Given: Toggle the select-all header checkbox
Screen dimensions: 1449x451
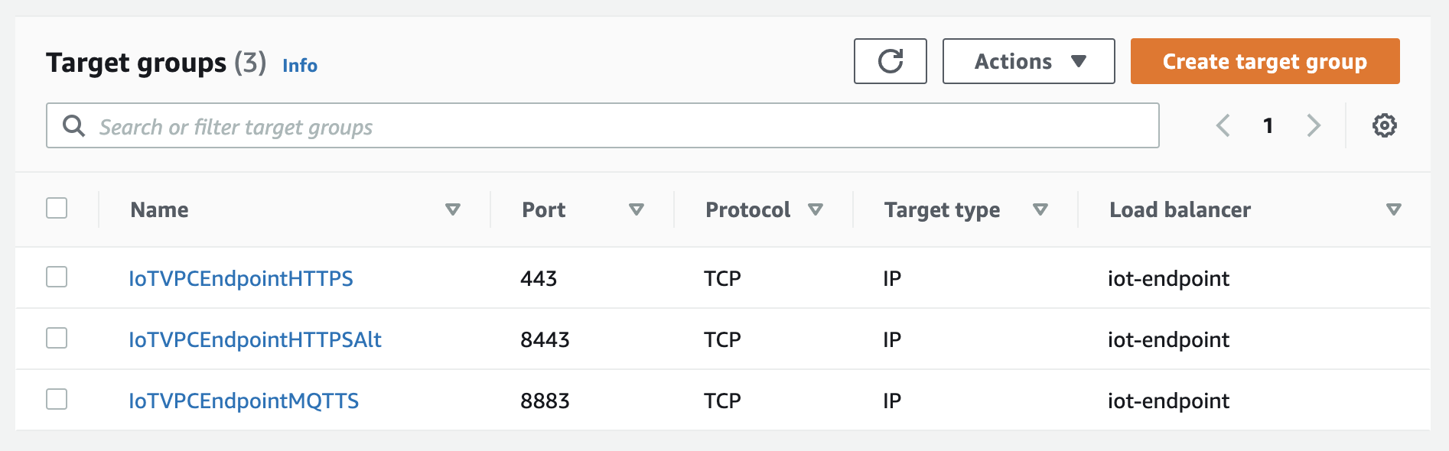Looking at the screenshot, I should [x=57, y=208].
